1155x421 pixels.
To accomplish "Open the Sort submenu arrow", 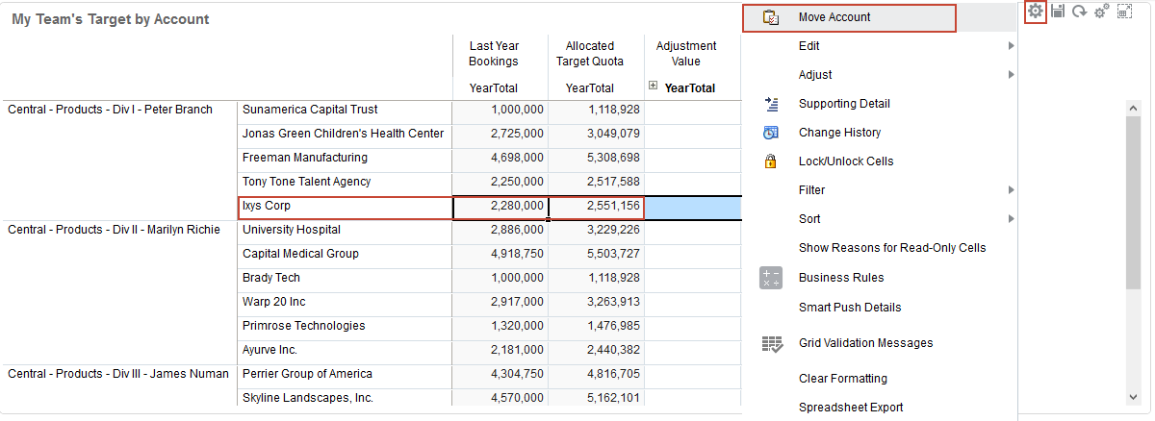I will point(1011,219).
